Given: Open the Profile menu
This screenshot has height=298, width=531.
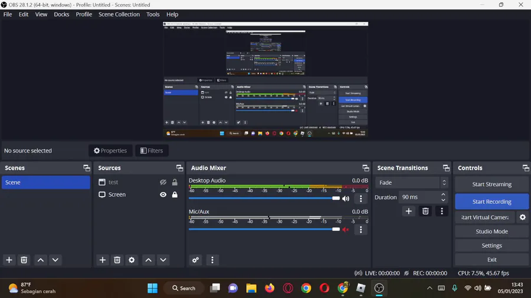Looking at the screenshot, I should click(x=84, y=14).
